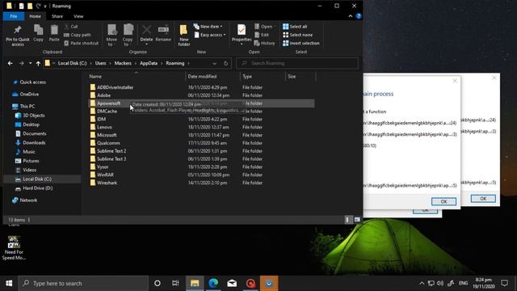Delete the selected item
The width and height of the screenshot is (517, 291).
[146, 35]
